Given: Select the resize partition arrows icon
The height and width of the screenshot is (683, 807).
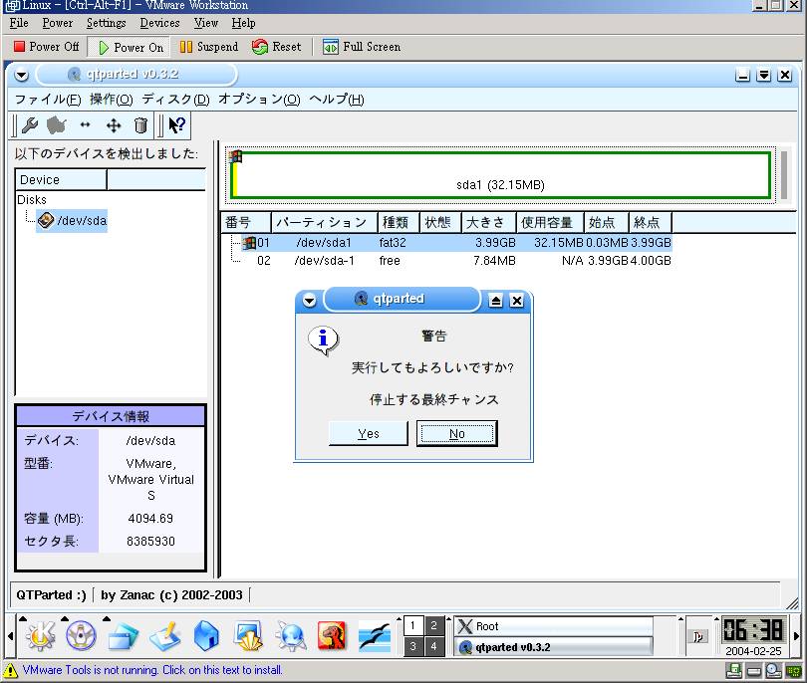Looking at the screenshot, I should point(85,124).
